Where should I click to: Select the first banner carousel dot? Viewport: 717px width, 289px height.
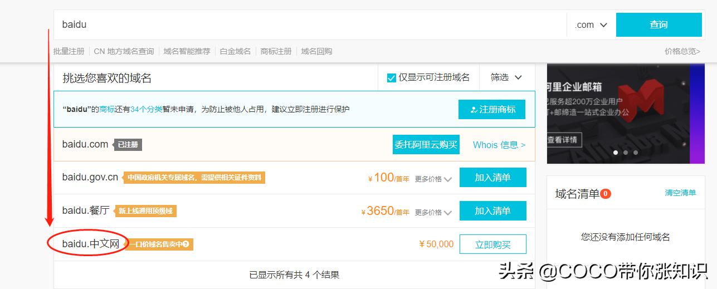pyautogui.click(x=616, y=152)
